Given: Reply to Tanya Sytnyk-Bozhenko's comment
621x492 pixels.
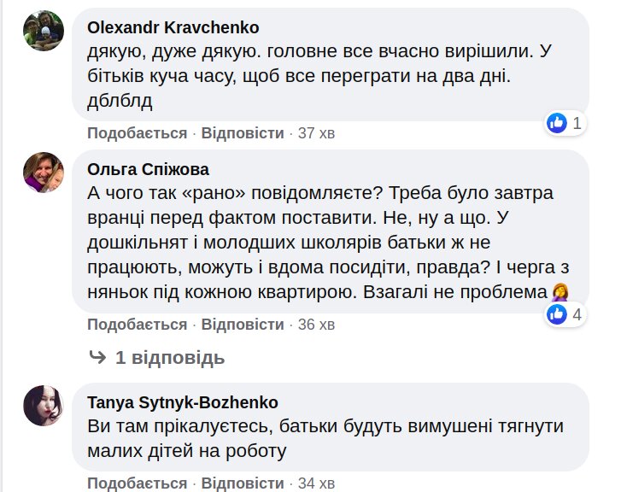Looking at the screenshot, I should click(243, 483).
